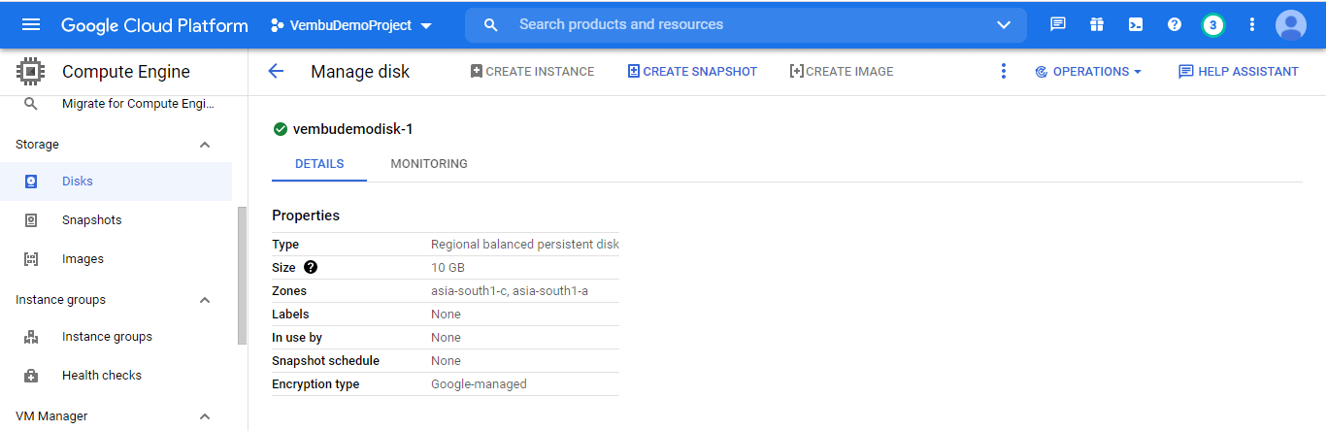
Task: Click the Migrate for Compute Engine magnifier icon
Action: [31, 104]
